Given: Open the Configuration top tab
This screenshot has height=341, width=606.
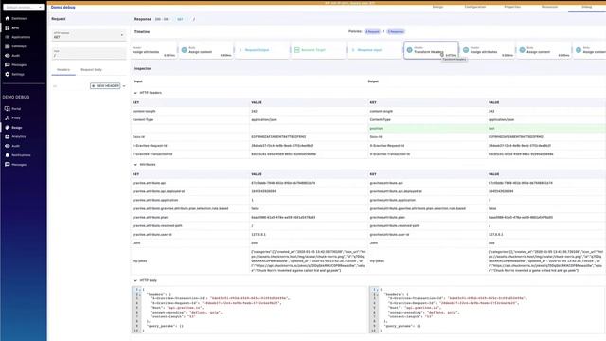Looking at the screenshot, I should [475, 7].
